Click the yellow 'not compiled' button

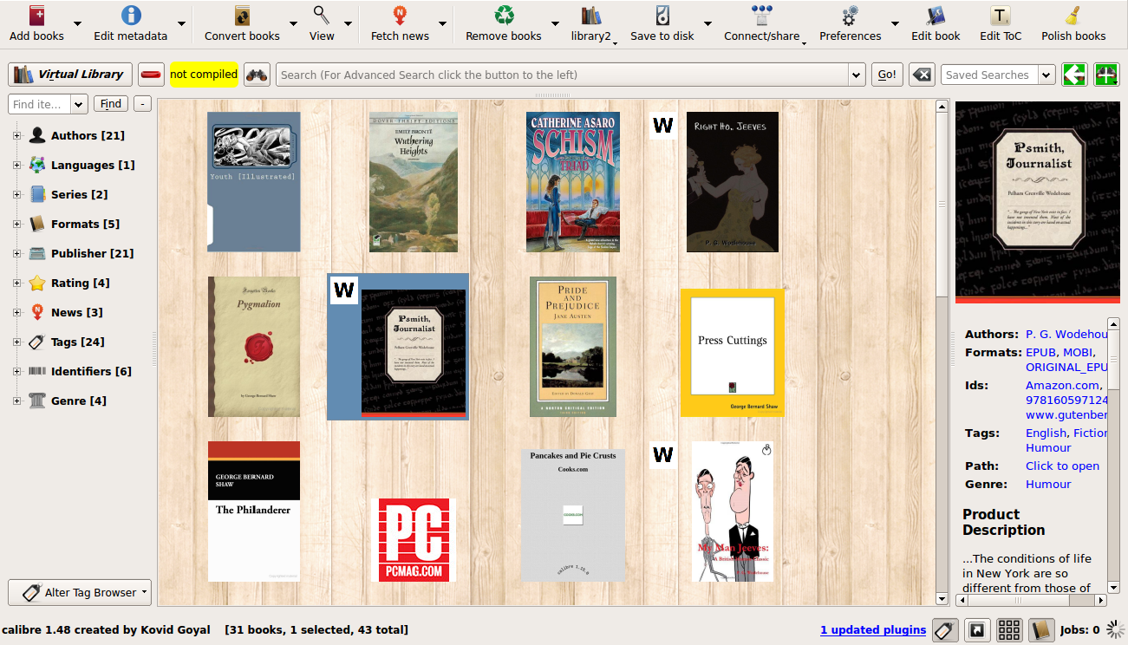point(204,75)
